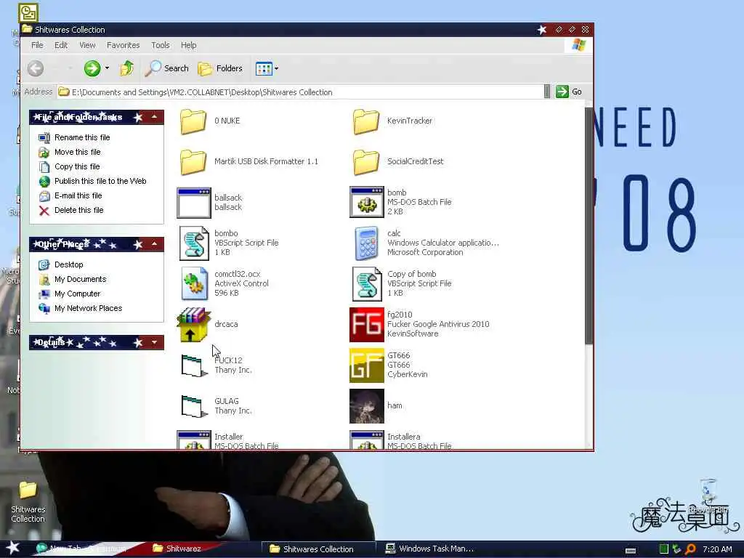This screenshot has width=744, height=558.
Task: Open the Views dropdown arrow
Action: (276, 68)
